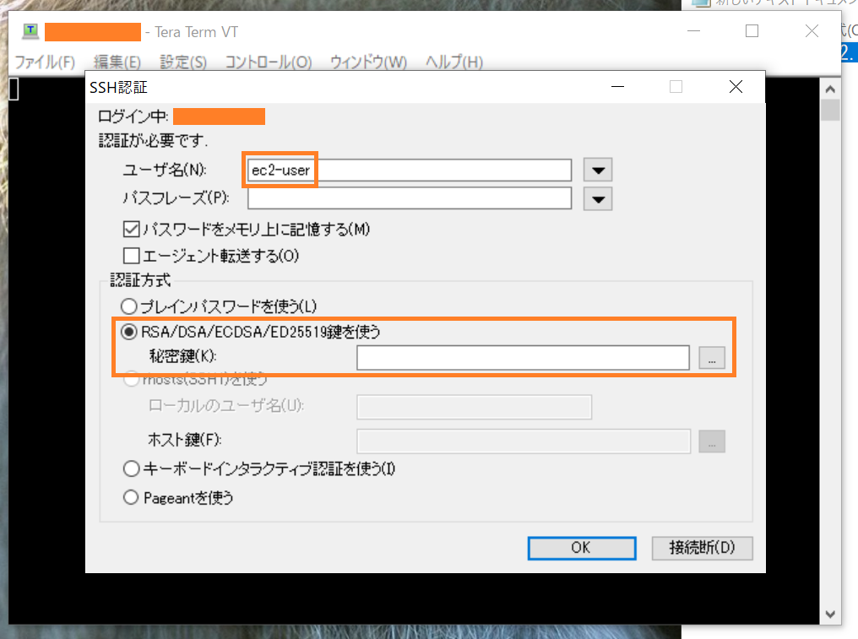Open the passphrase field dropdown arrow

(598, 198)
